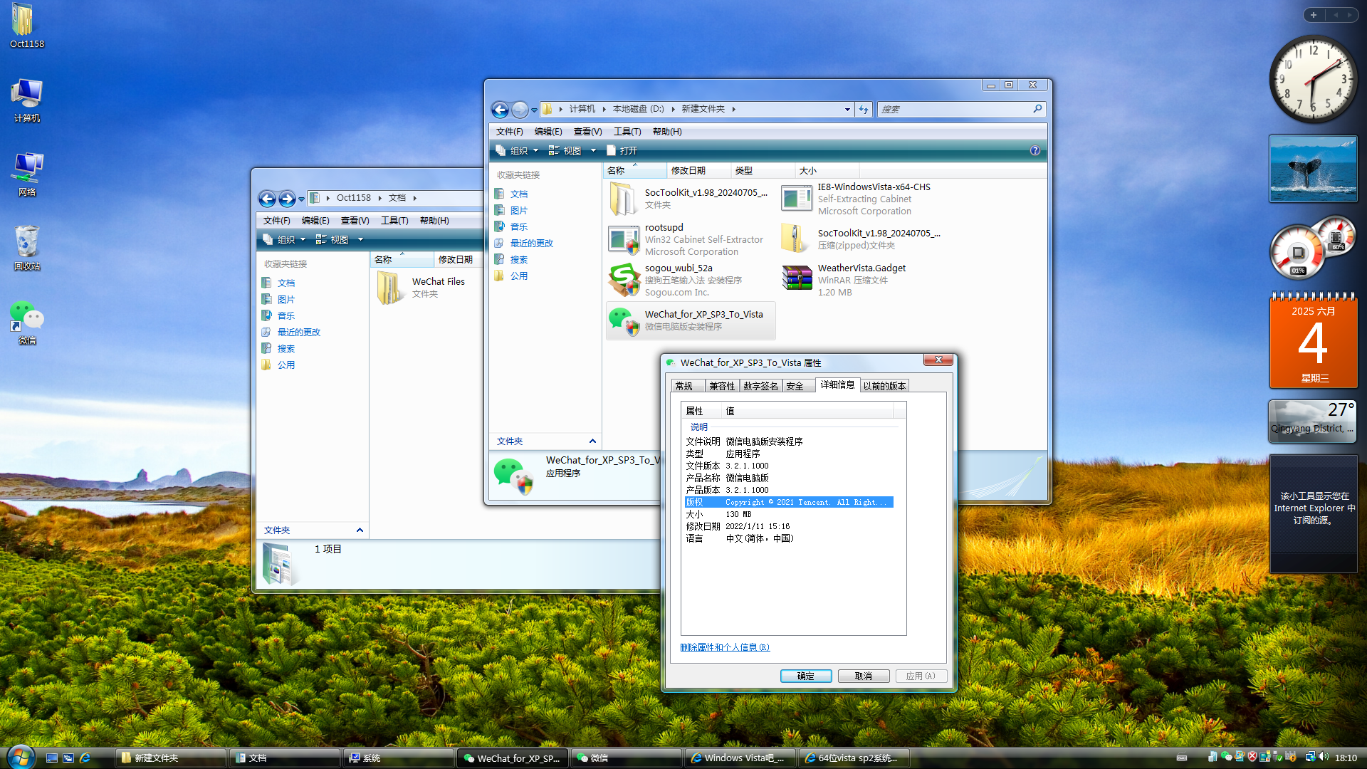Open 编辑(E) menu in 新建文件夹 window
The image size is (1367, 769).
(x=548, y=132)
